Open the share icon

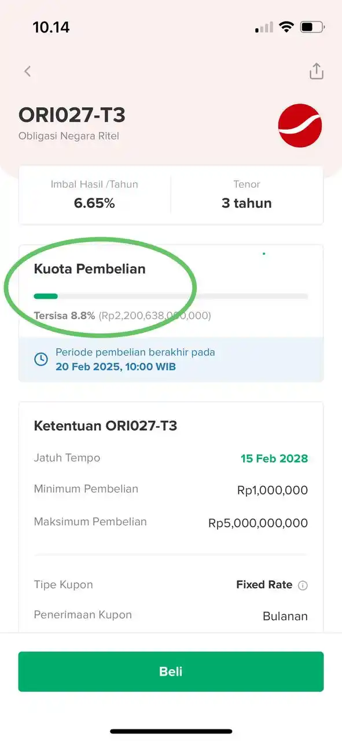coord(316,71)
